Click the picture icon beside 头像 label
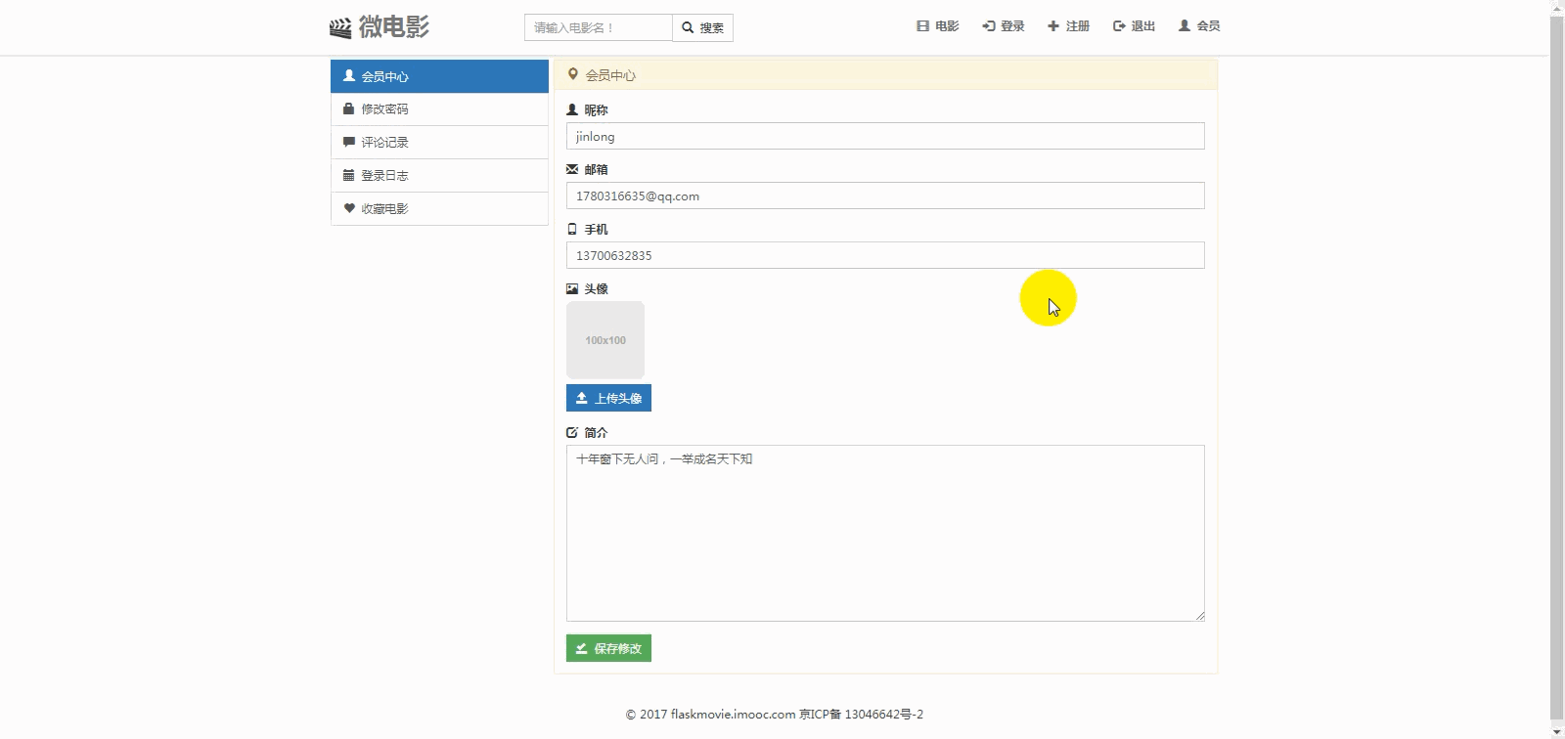 coord(572,288)
